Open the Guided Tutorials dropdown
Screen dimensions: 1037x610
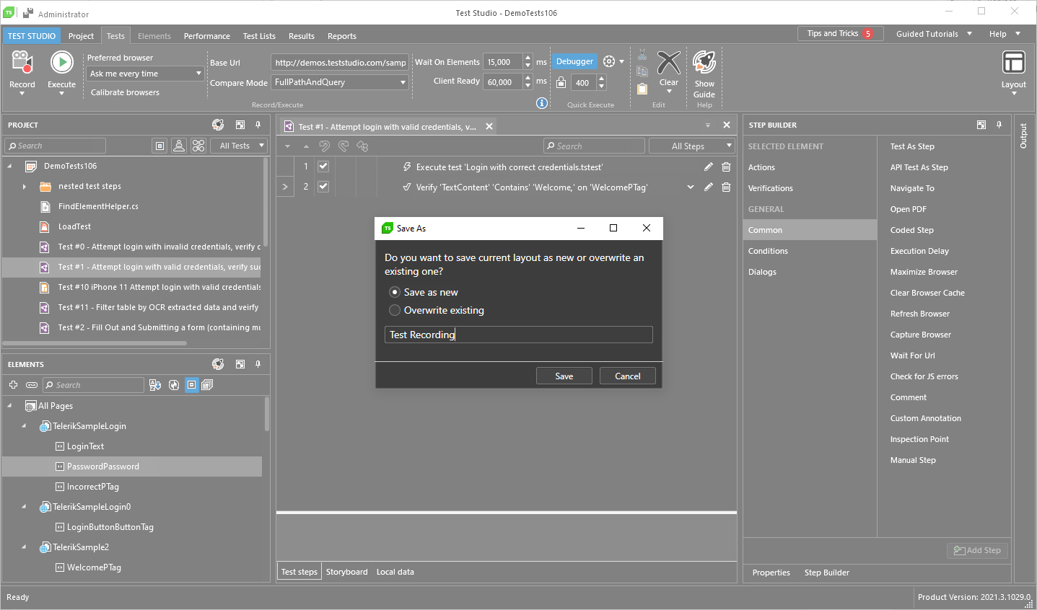tap(934, 34)
